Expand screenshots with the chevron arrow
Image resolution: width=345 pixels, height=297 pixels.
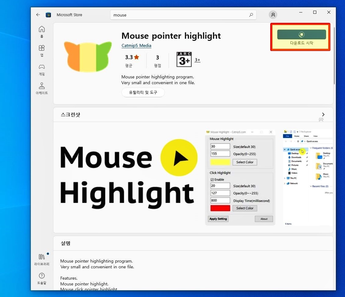[323, 114]
